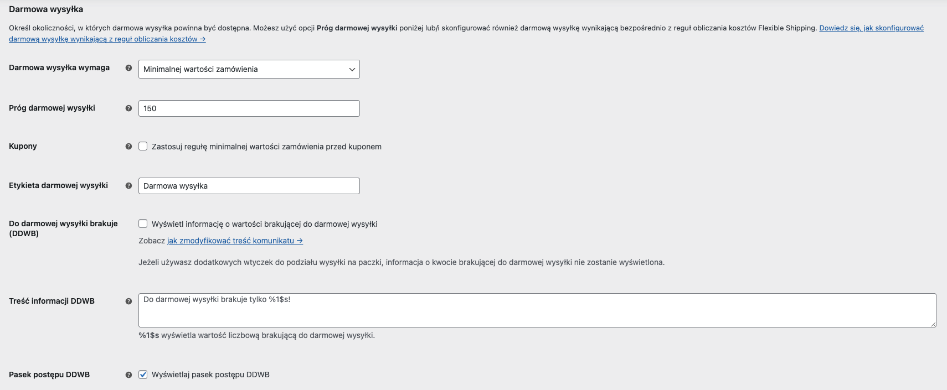
Task: Click the dropdown chevron arrow
Action: [x=352, y=69]
